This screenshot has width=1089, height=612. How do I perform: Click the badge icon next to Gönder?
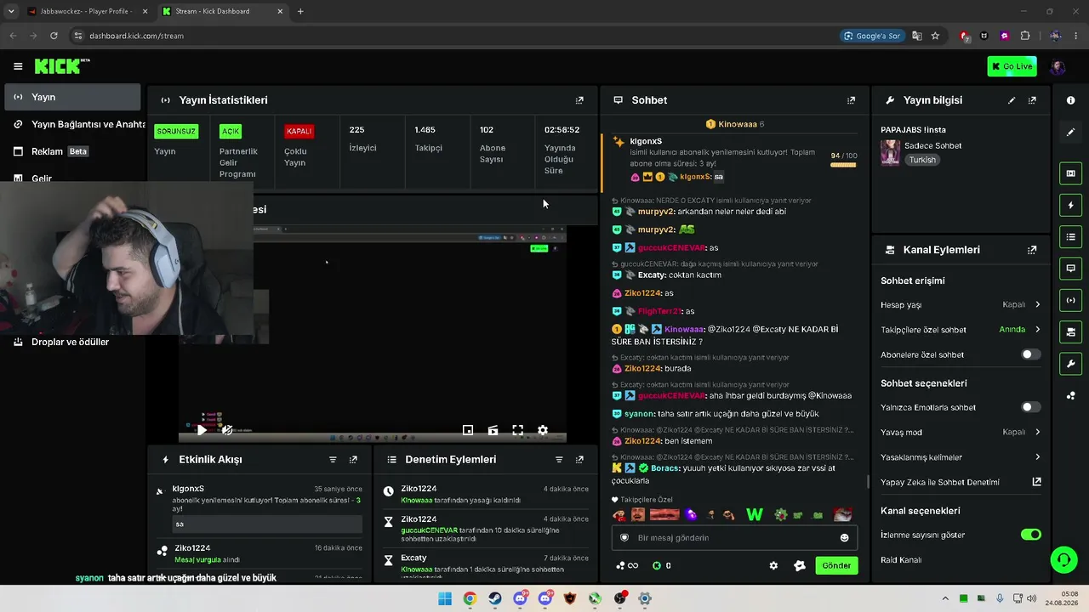pyautogui.click(x=799, y=565)
